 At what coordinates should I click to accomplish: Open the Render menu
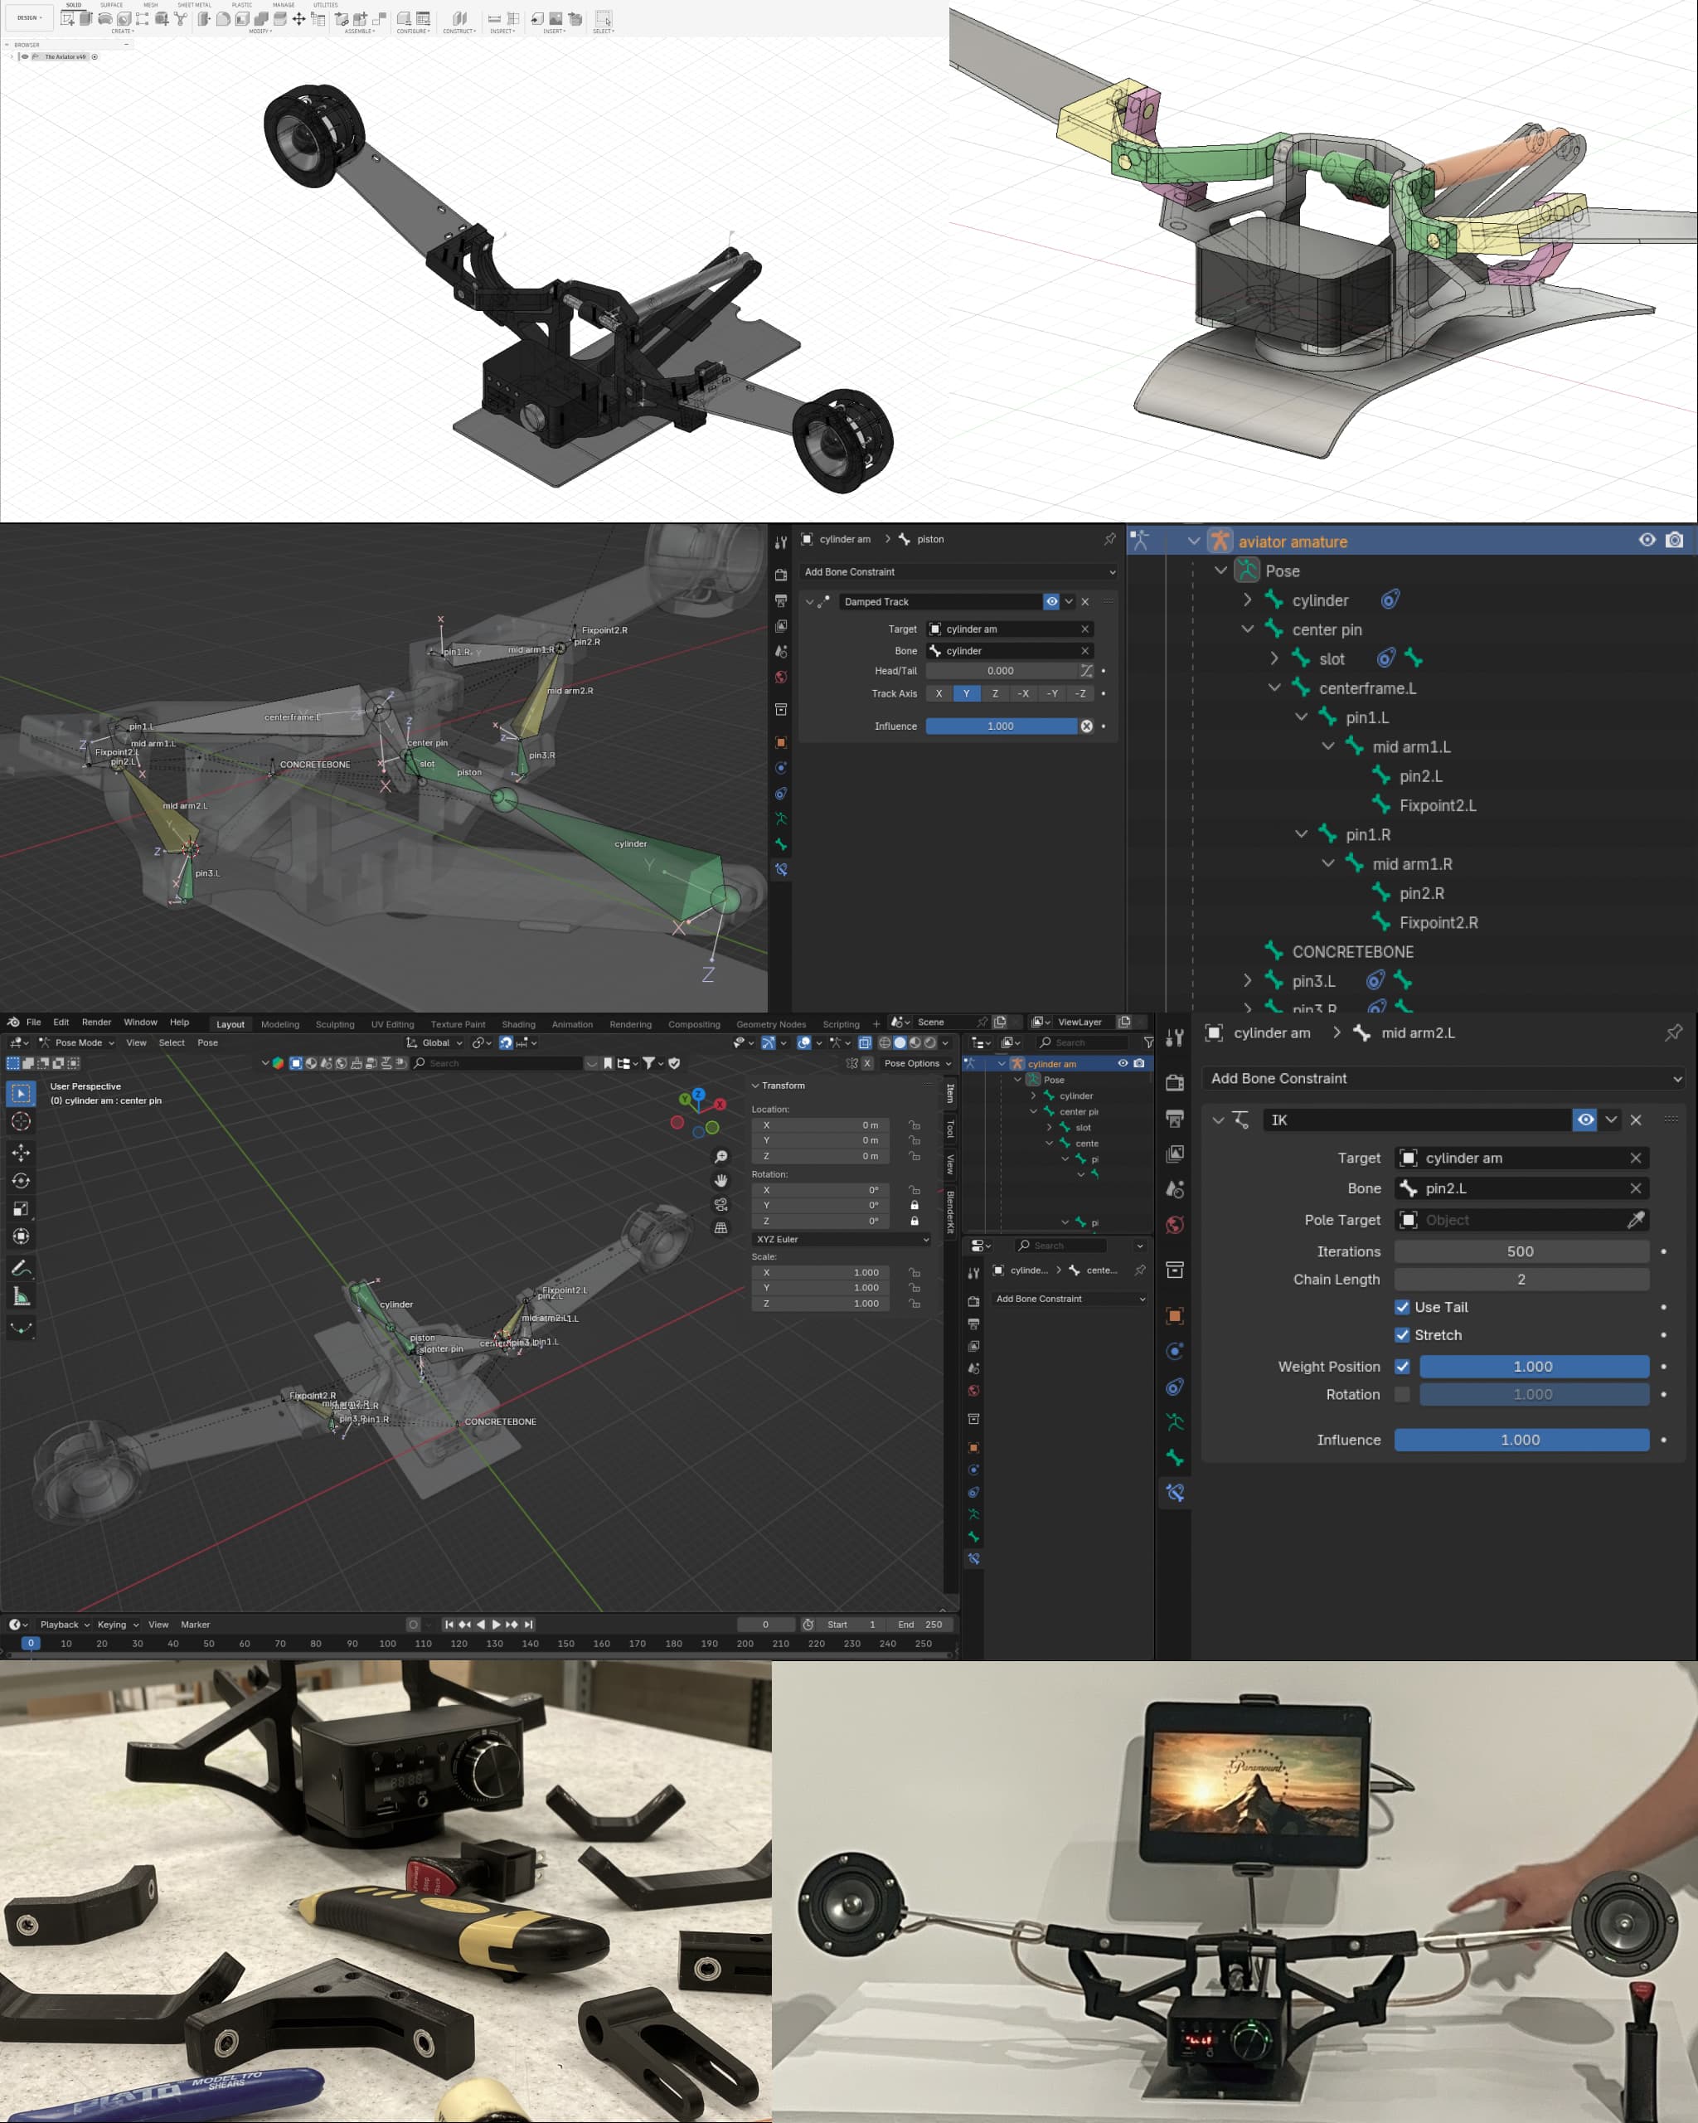(96, 1023)
